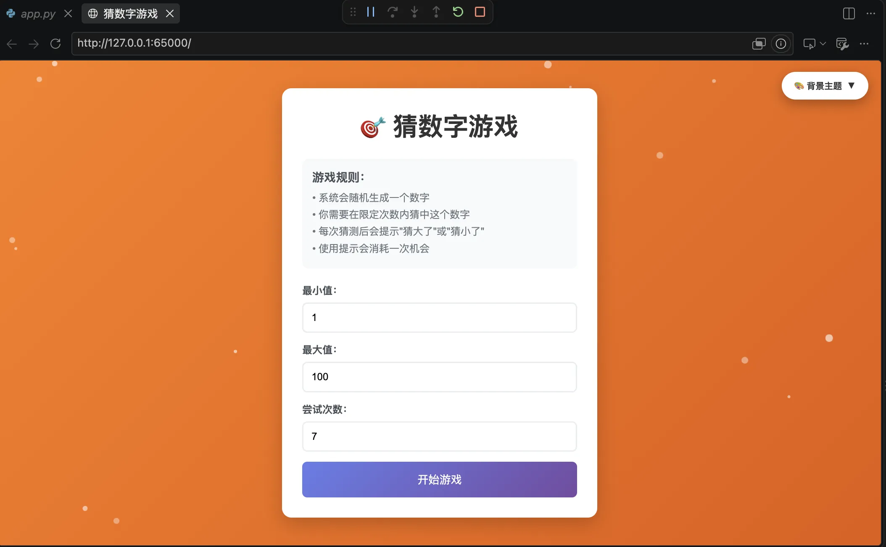Click rule 使用提示会消耗一次机会
The height and width of the screenshot is (547, 886).
click(371, 248)
